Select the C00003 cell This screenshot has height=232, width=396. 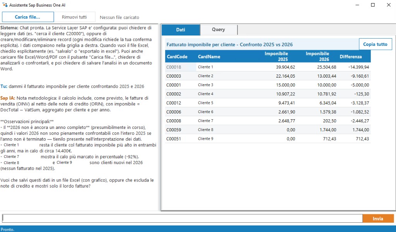click(x=181, y=76)
